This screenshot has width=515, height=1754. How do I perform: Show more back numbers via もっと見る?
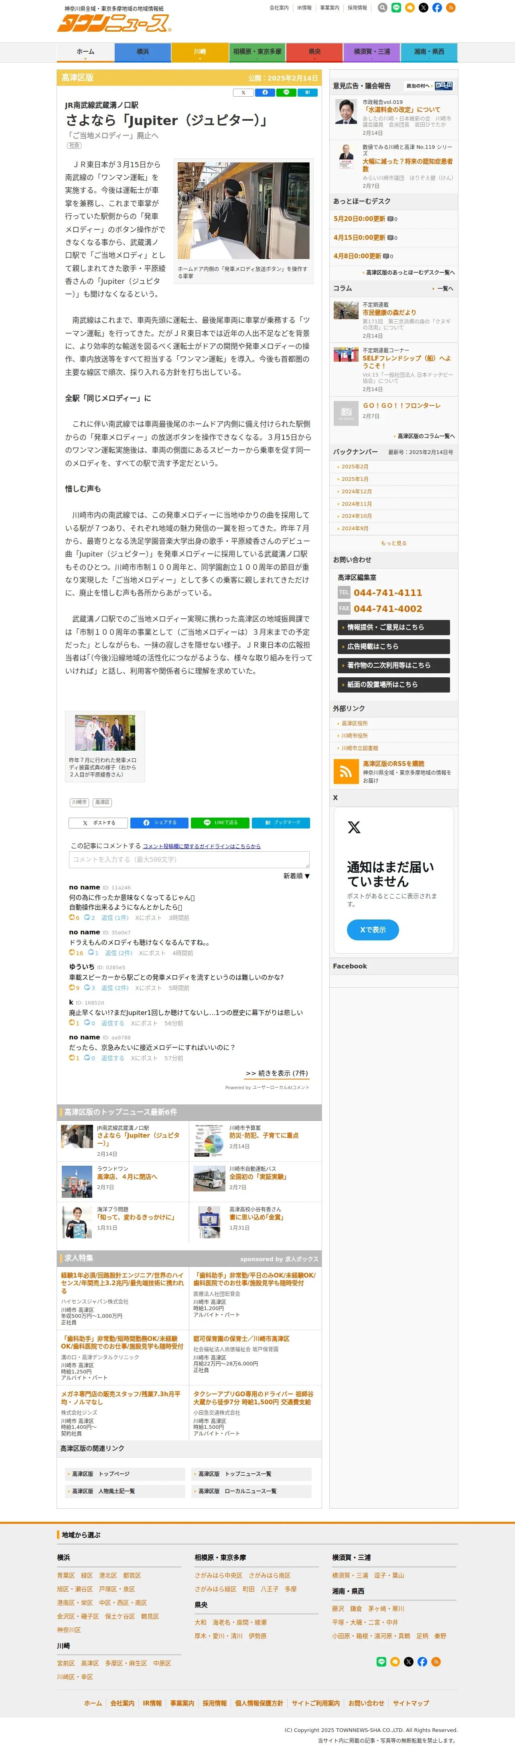(x=394, y=543)
